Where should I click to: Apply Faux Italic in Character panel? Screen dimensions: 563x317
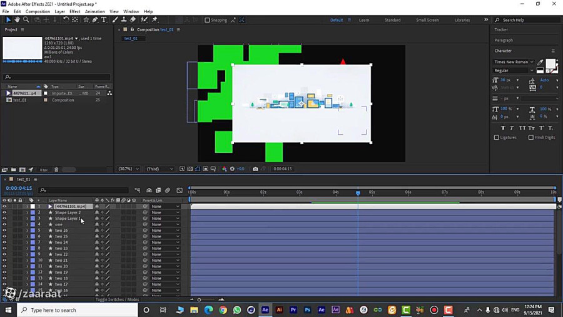[512, 128]
